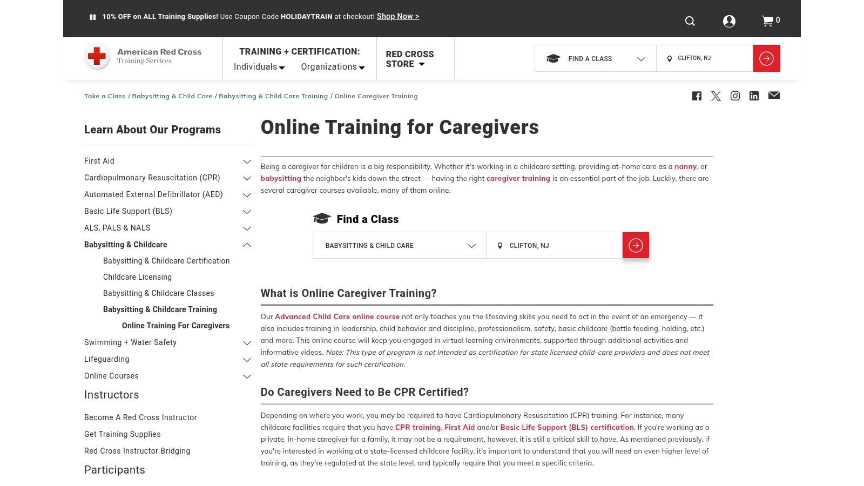Image resolution: width=864 pixels, height=486 pixels.
Task: Open the shopping cart
Action: point(768,21)
